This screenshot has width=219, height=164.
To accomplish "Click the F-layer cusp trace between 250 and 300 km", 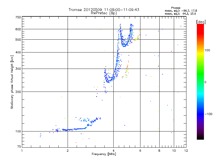I will tap(110, 75).
